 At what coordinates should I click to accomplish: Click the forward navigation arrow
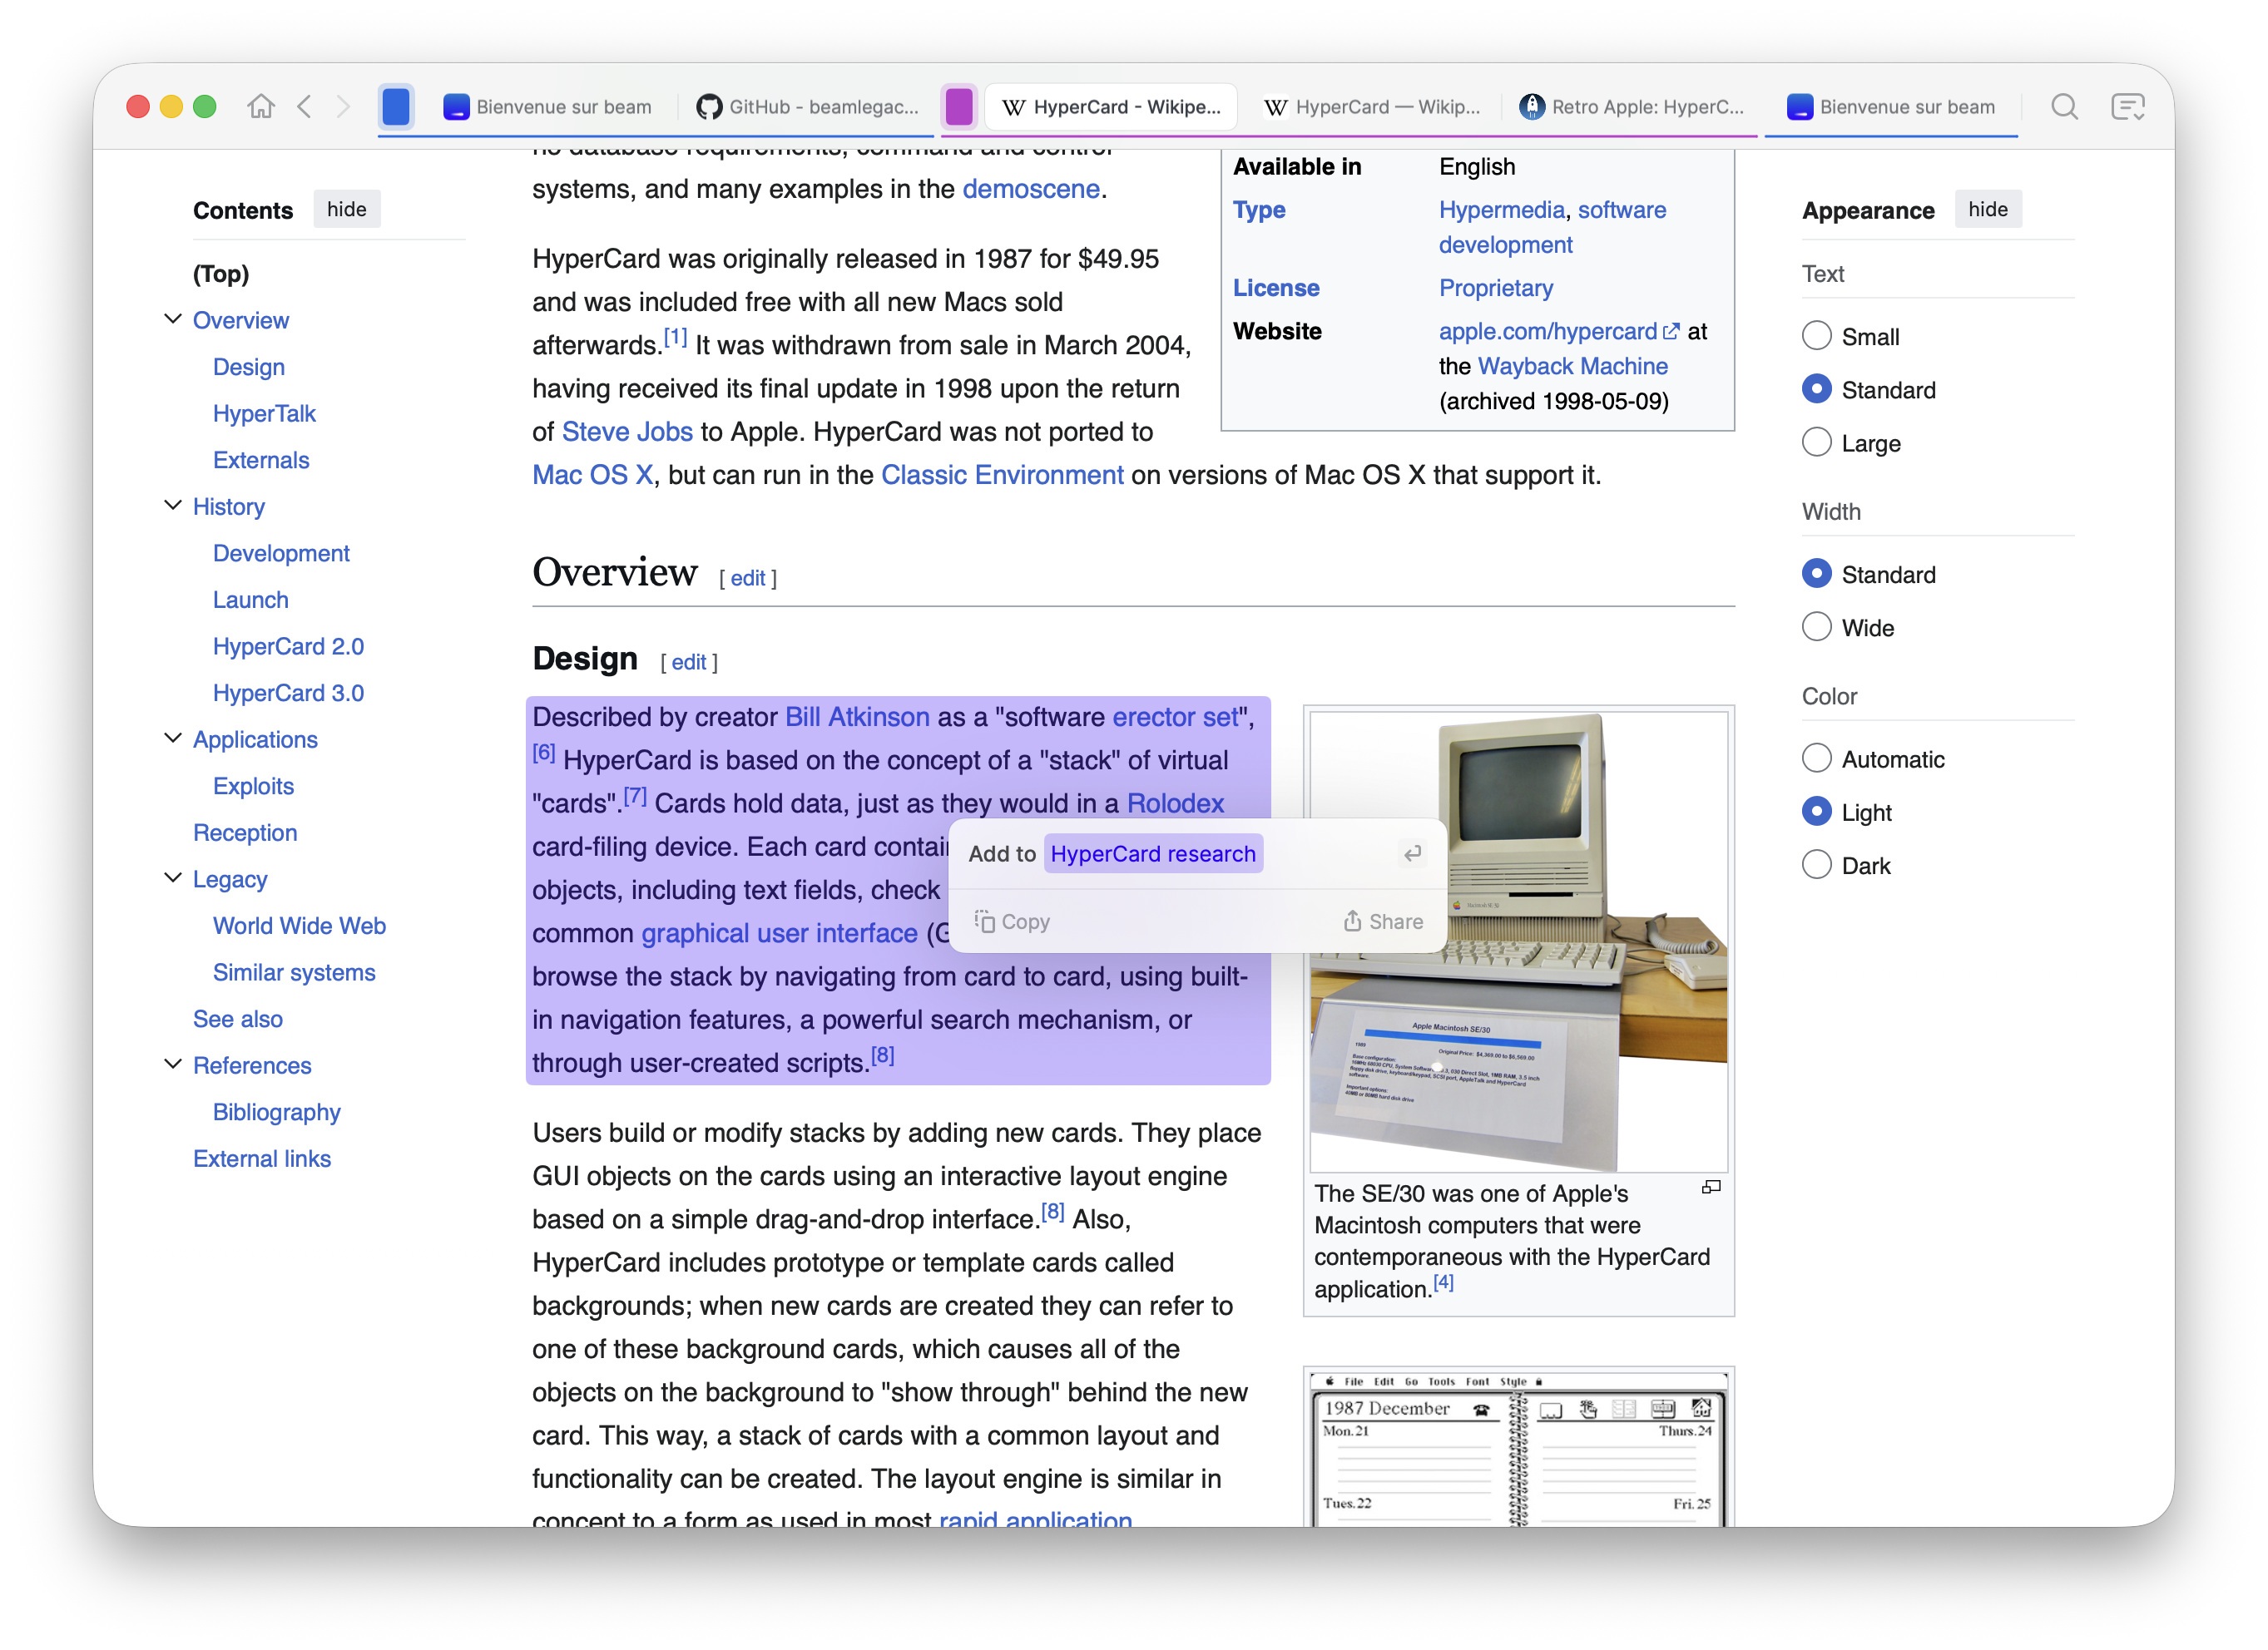coord(343,106)
